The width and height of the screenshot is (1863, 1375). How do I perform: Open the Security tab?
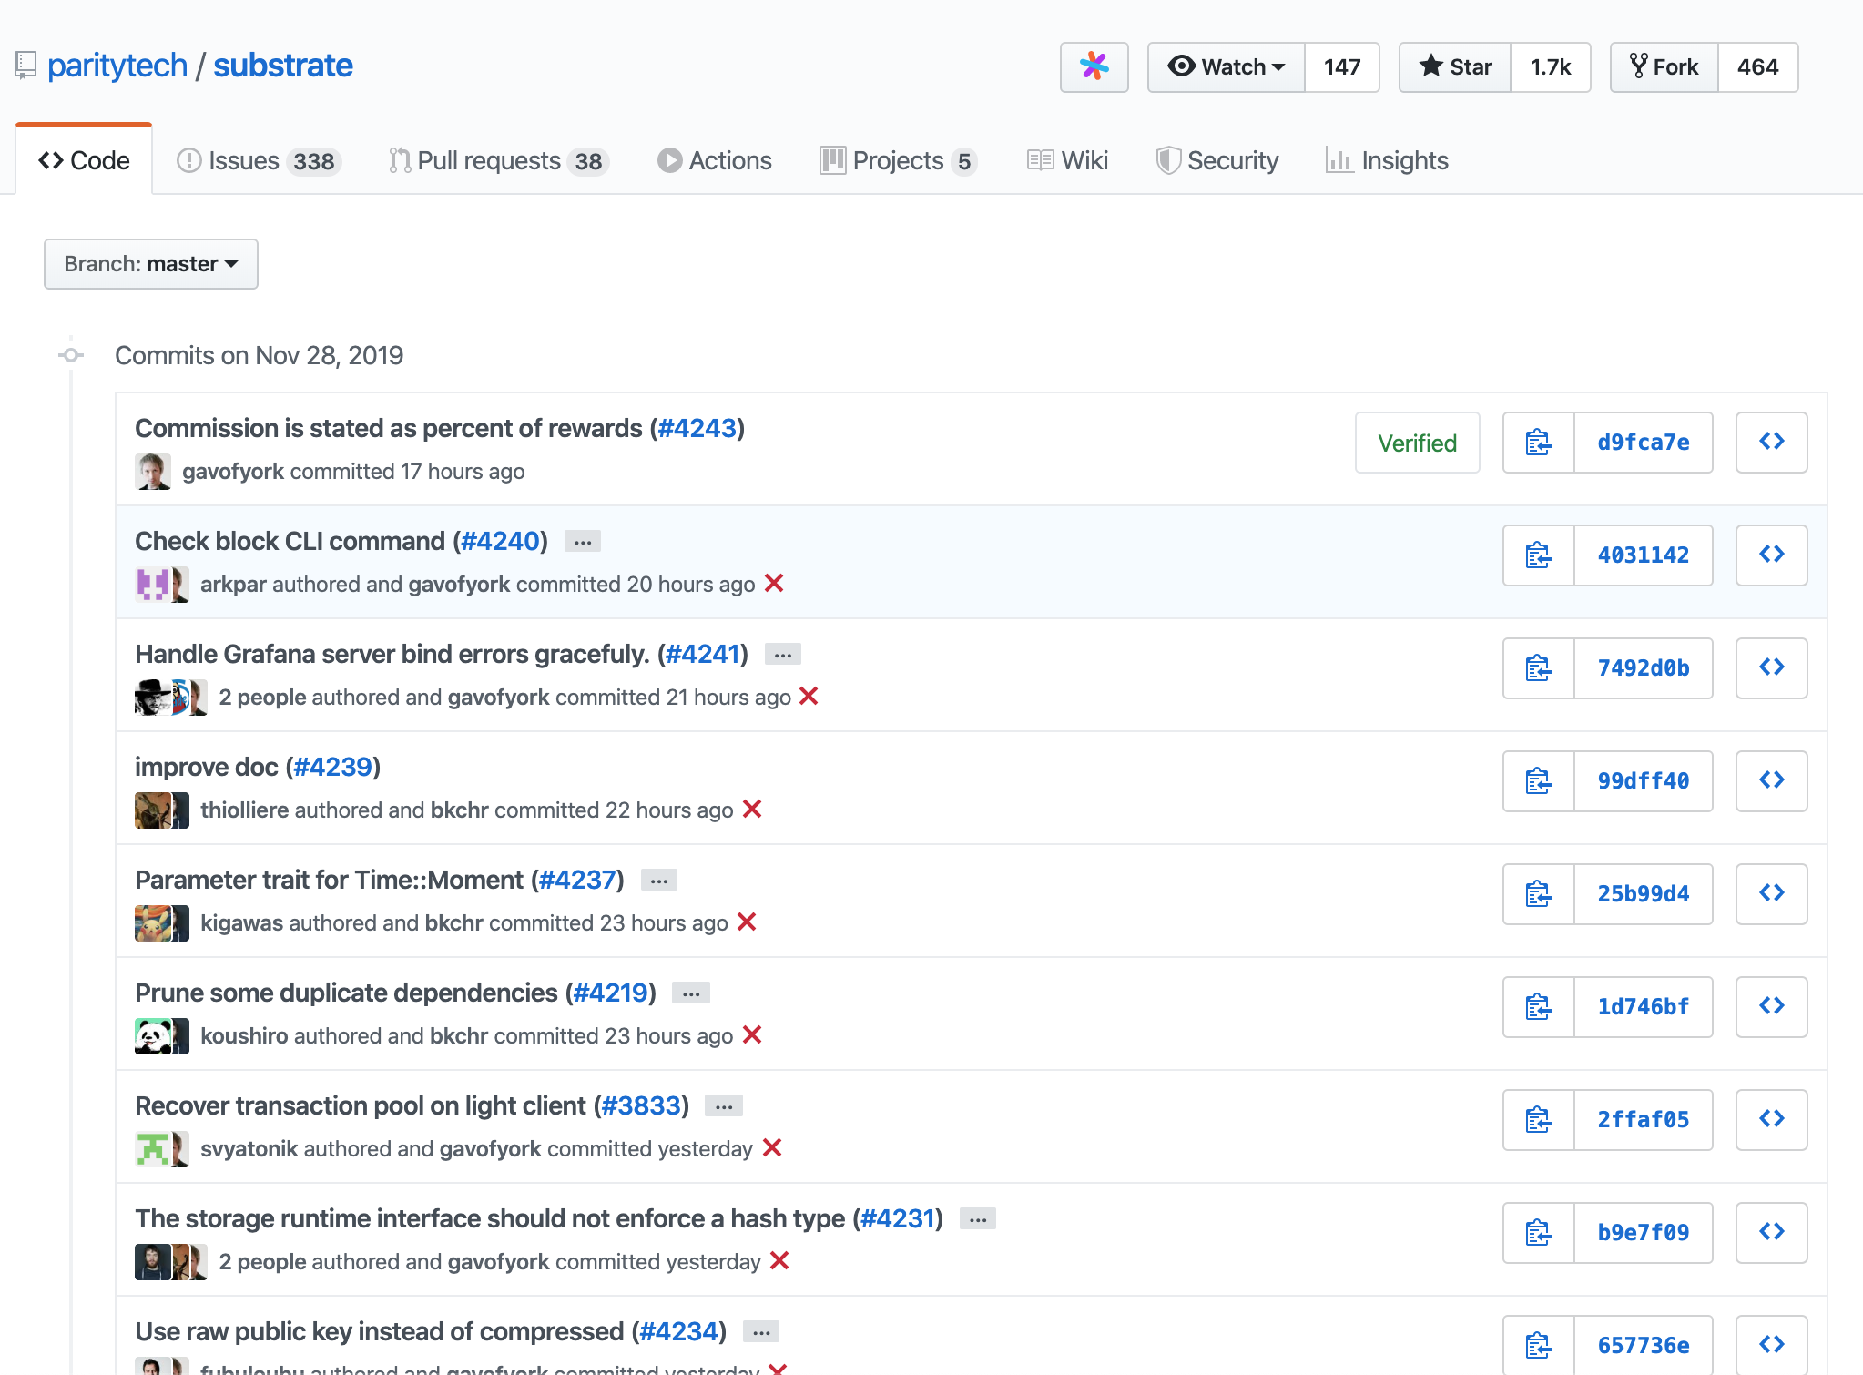point(1217,160)
